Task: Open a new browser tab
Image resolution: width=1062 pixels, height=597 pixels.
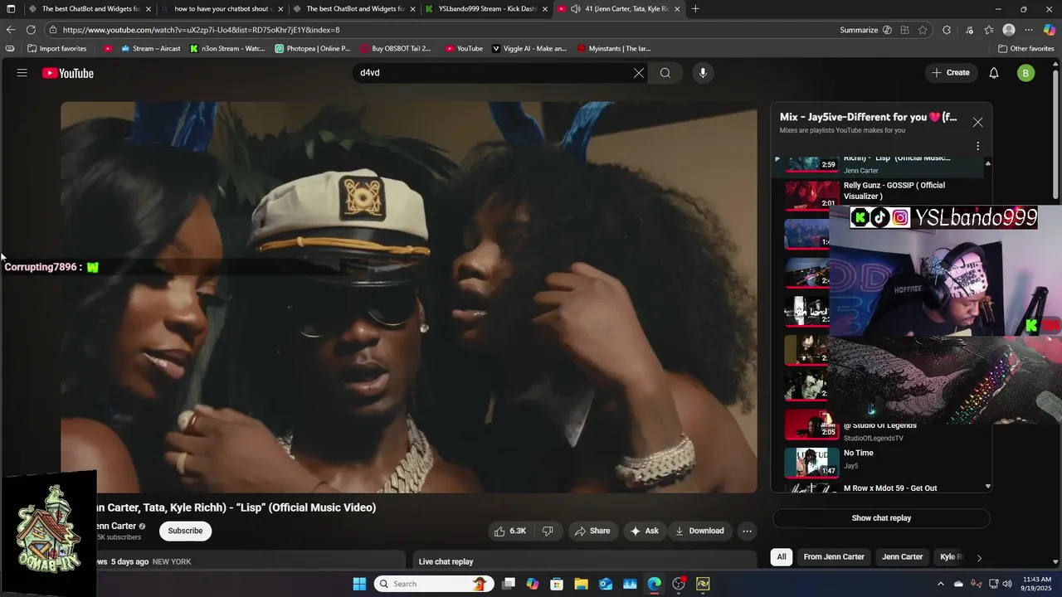Action: (695, 9)
